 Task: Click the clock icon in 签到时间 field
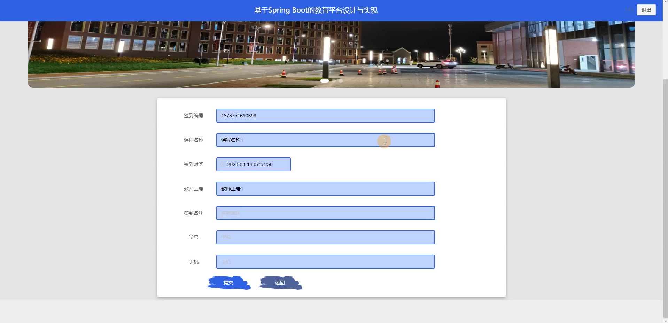223,164
